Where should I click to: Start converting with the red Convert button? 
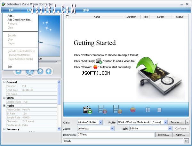[x=133, y=110]
